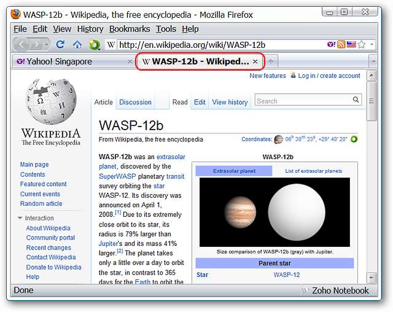
Task: Open Community portal link
Action: pos(50,238)
